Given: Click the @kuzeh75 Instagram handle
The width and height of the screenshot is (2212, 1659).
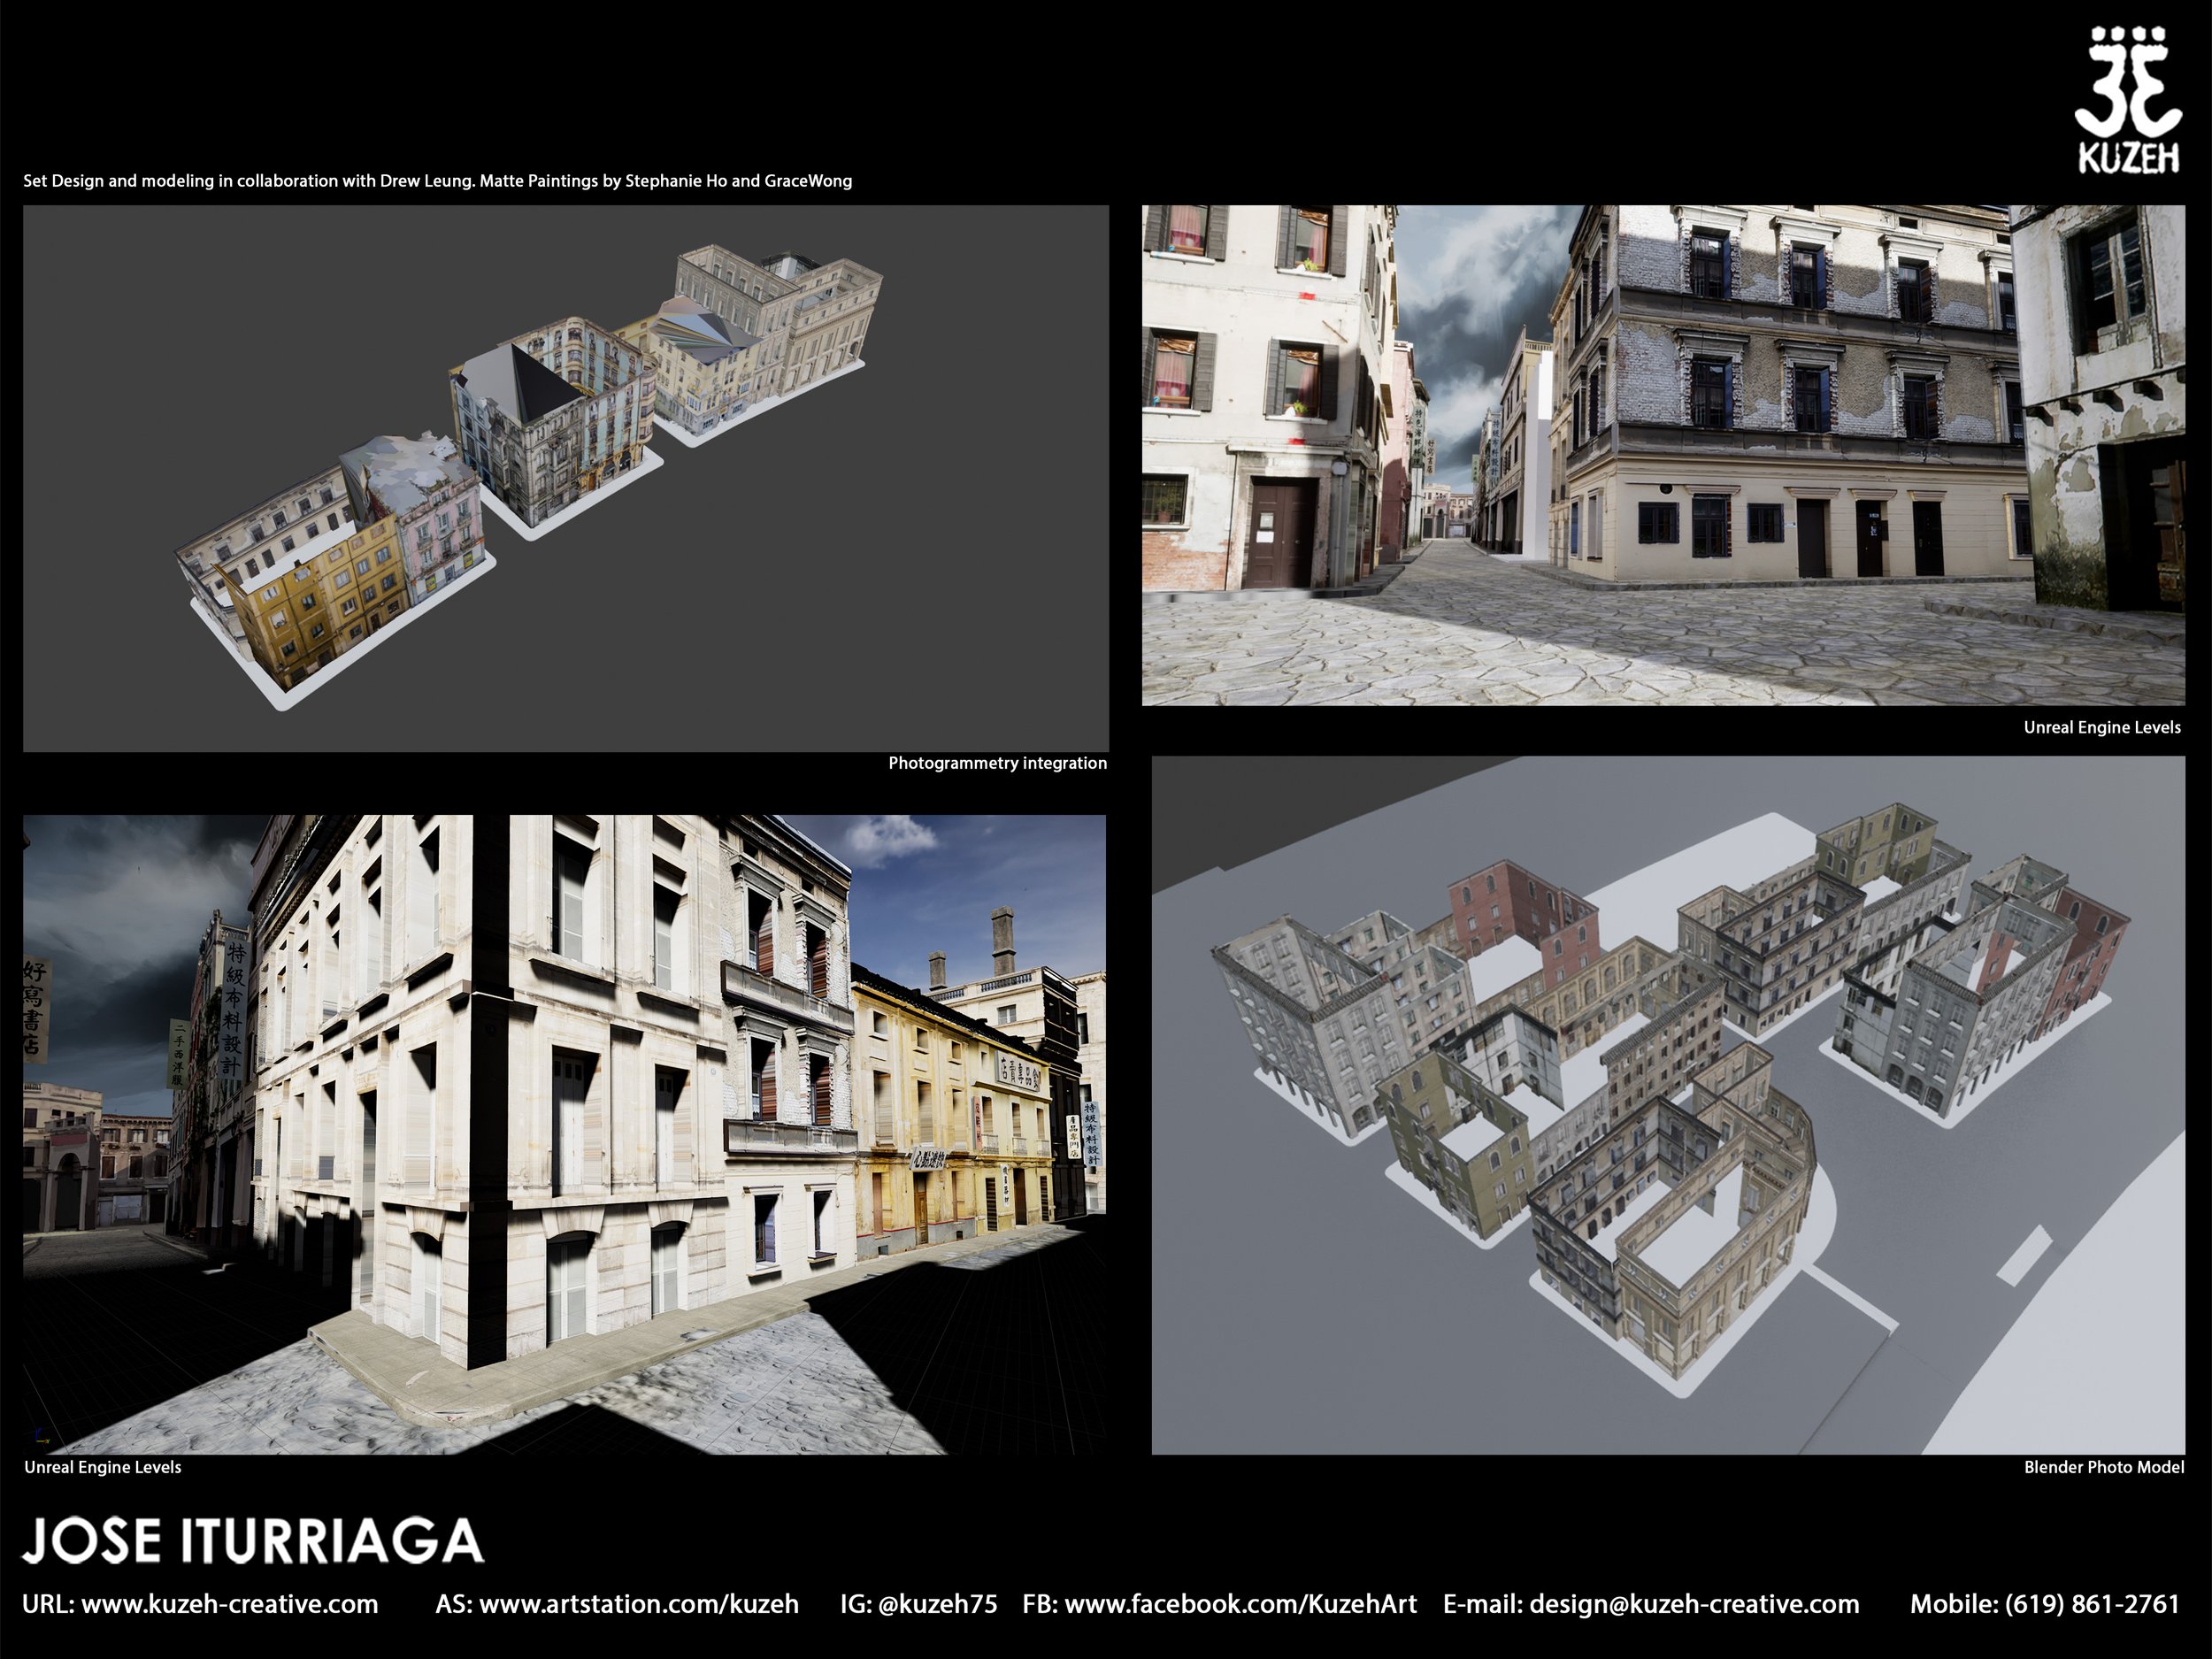Looking at the screenshot, I should pyautogui.click(x=937, y=1604).
